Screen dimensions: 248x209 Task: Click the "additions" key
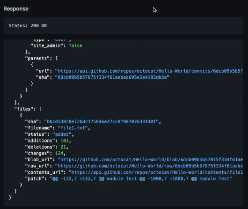(x=40, y=141)
